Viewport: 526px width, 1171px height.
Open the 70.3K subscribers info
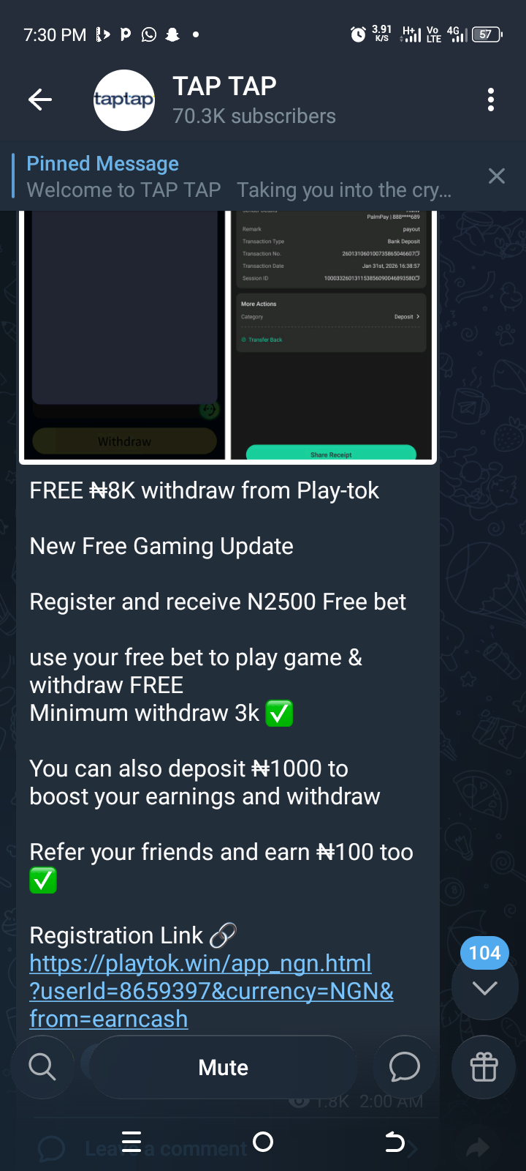coord(254,116)
